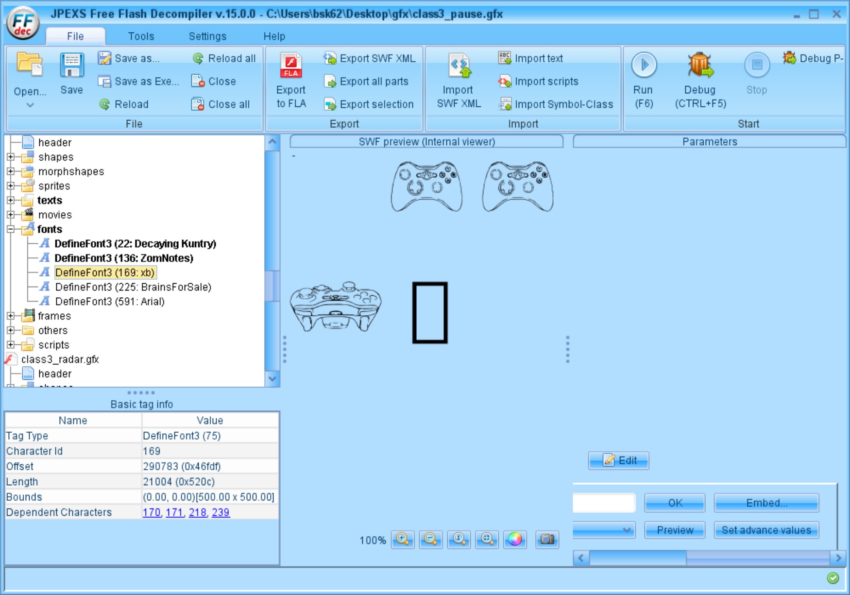Fit the preview zoom to window
Viewport: 850px width, 595px height.
click(487, 539)
